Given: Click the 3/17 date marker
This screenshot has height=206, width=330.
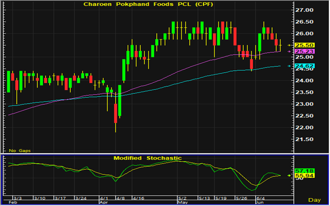Looking at the screenshot, I should click(x=60, y=198).
